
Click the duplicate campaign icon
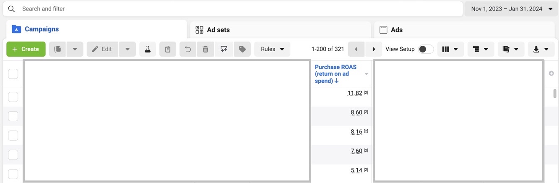tap(58, 49)
